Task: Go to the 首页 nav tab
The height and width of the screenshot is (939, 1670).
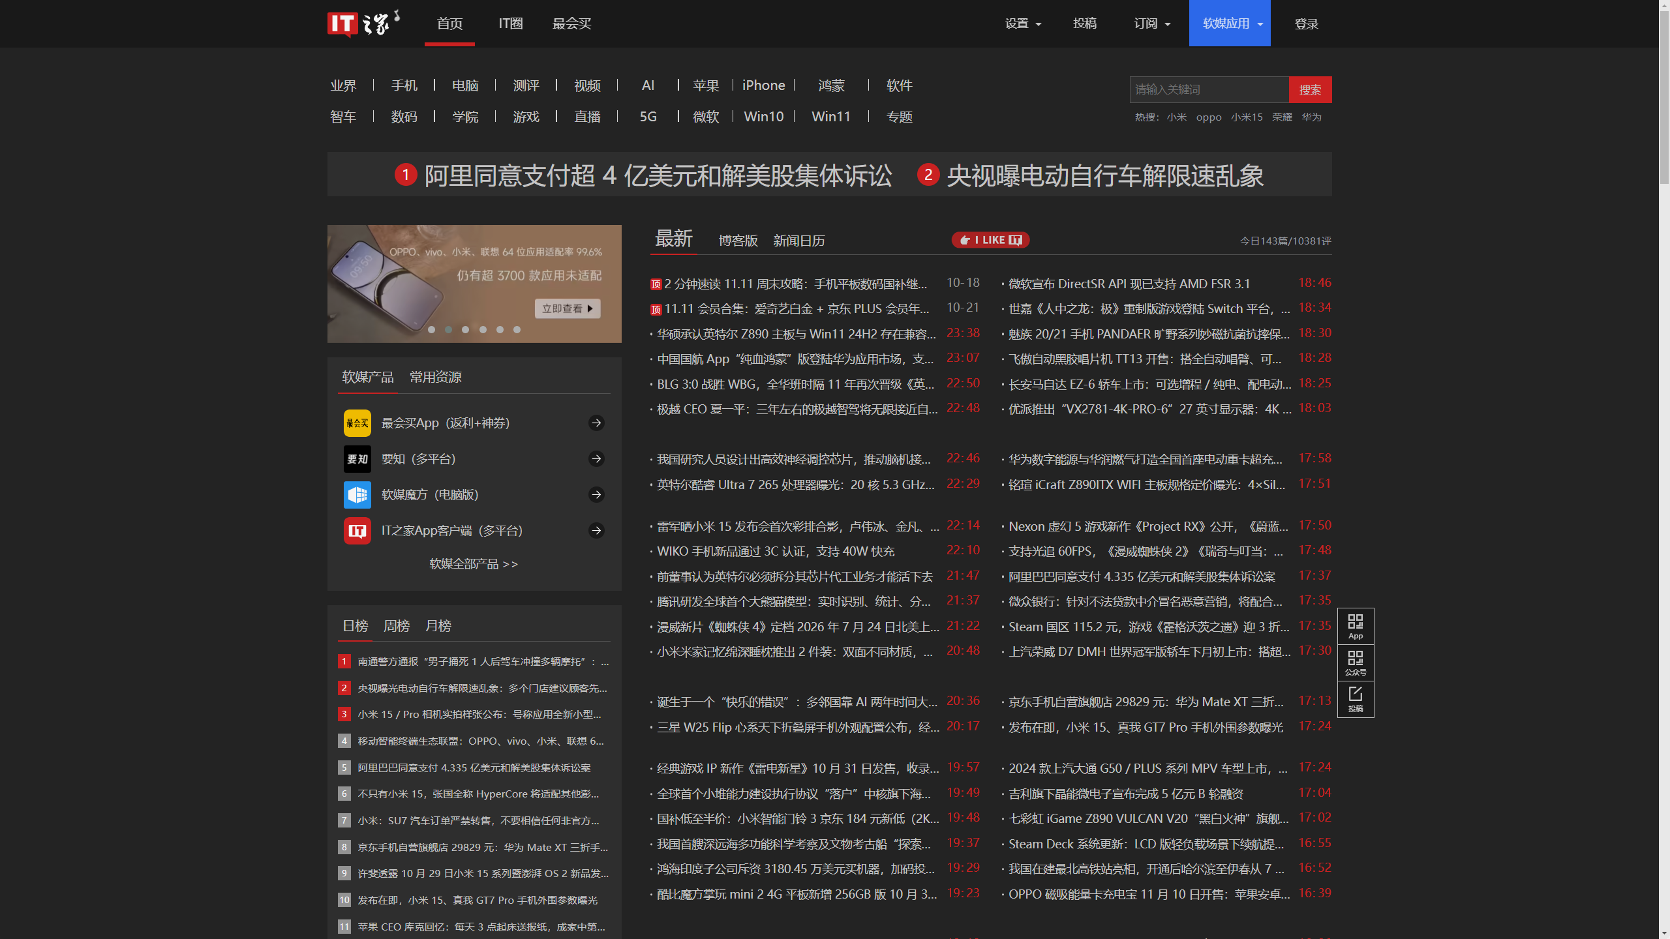Action: click(449, 23)
